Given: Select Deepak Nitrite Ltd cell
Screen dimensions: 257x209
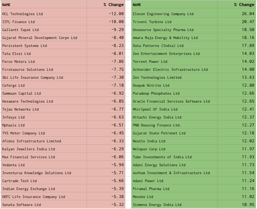Looking at the screenshot, I should click(174, 85).
